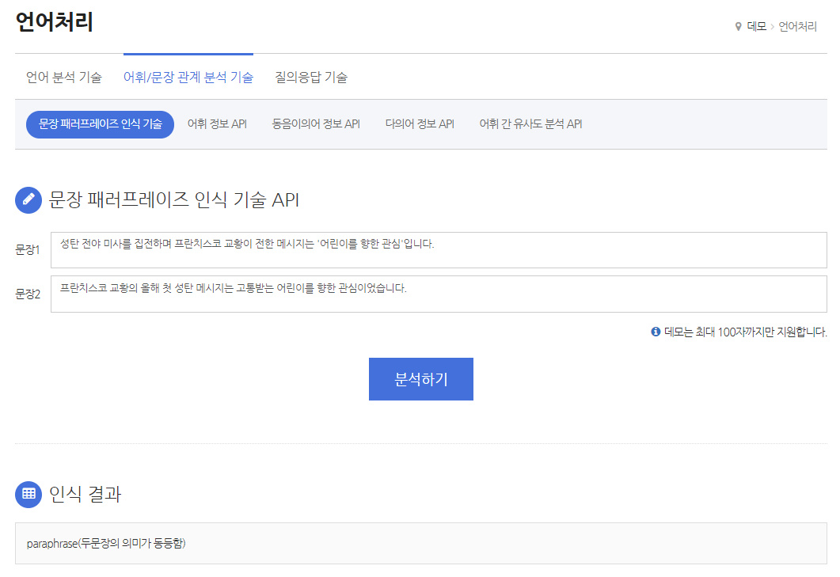Viewport: 840px width, 577px height.
Task: Select the 어휘/문장 관계 분석 기술 tab
Action: (188, 77)
